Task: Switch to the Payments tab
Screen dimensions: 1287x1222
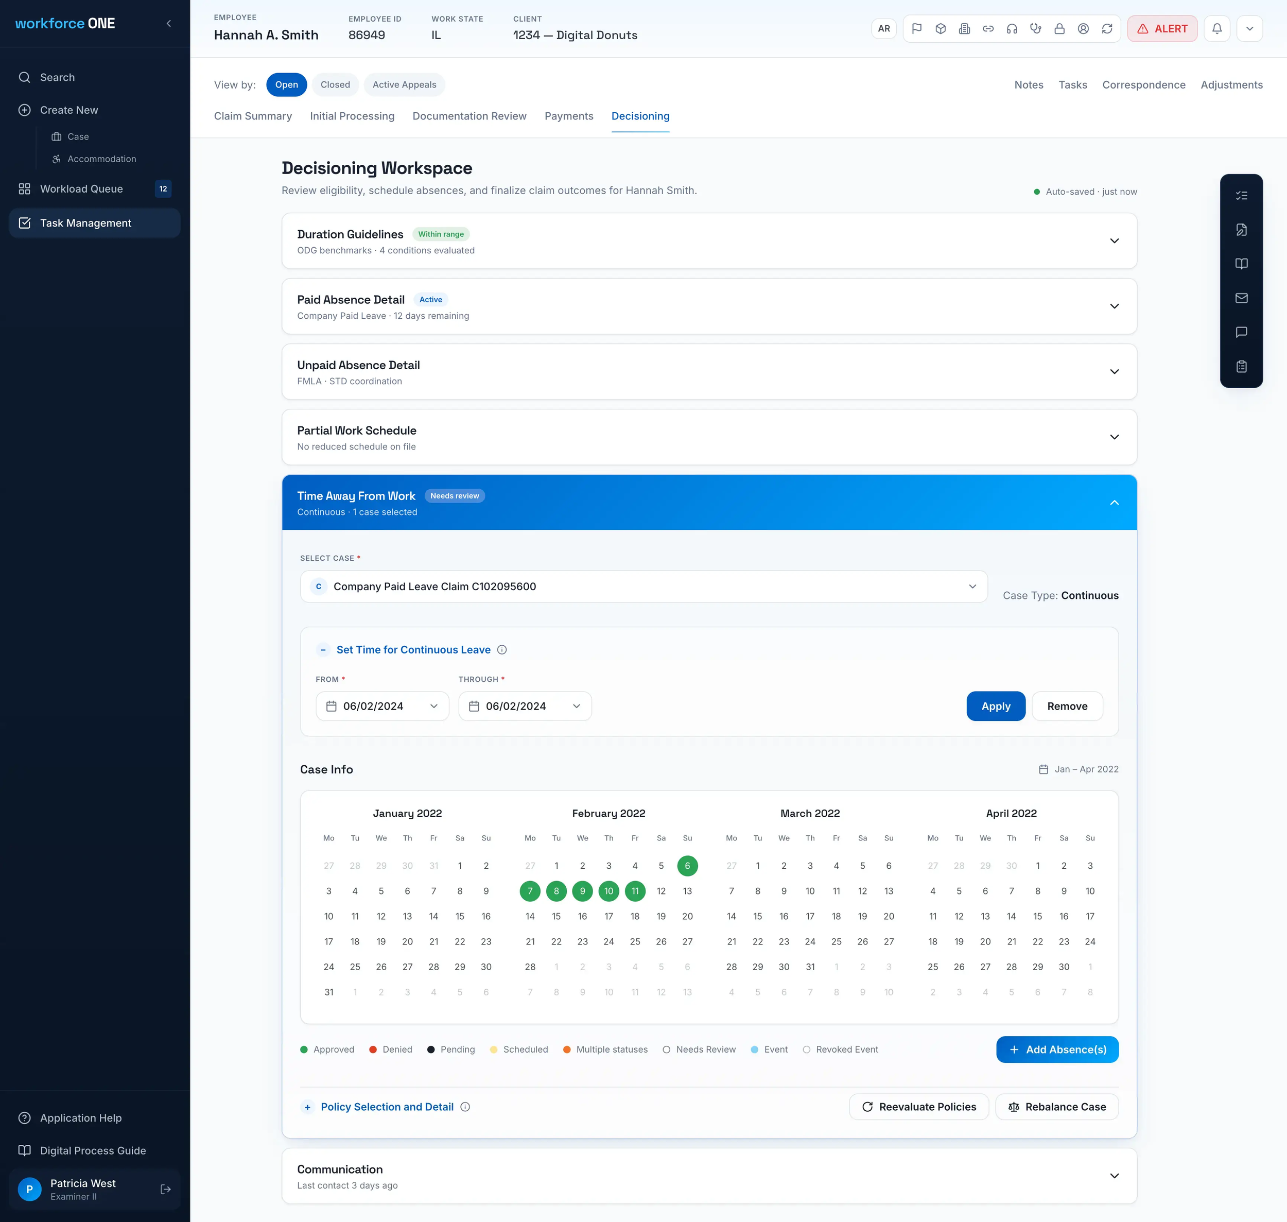Action: [x=569, y=116]
